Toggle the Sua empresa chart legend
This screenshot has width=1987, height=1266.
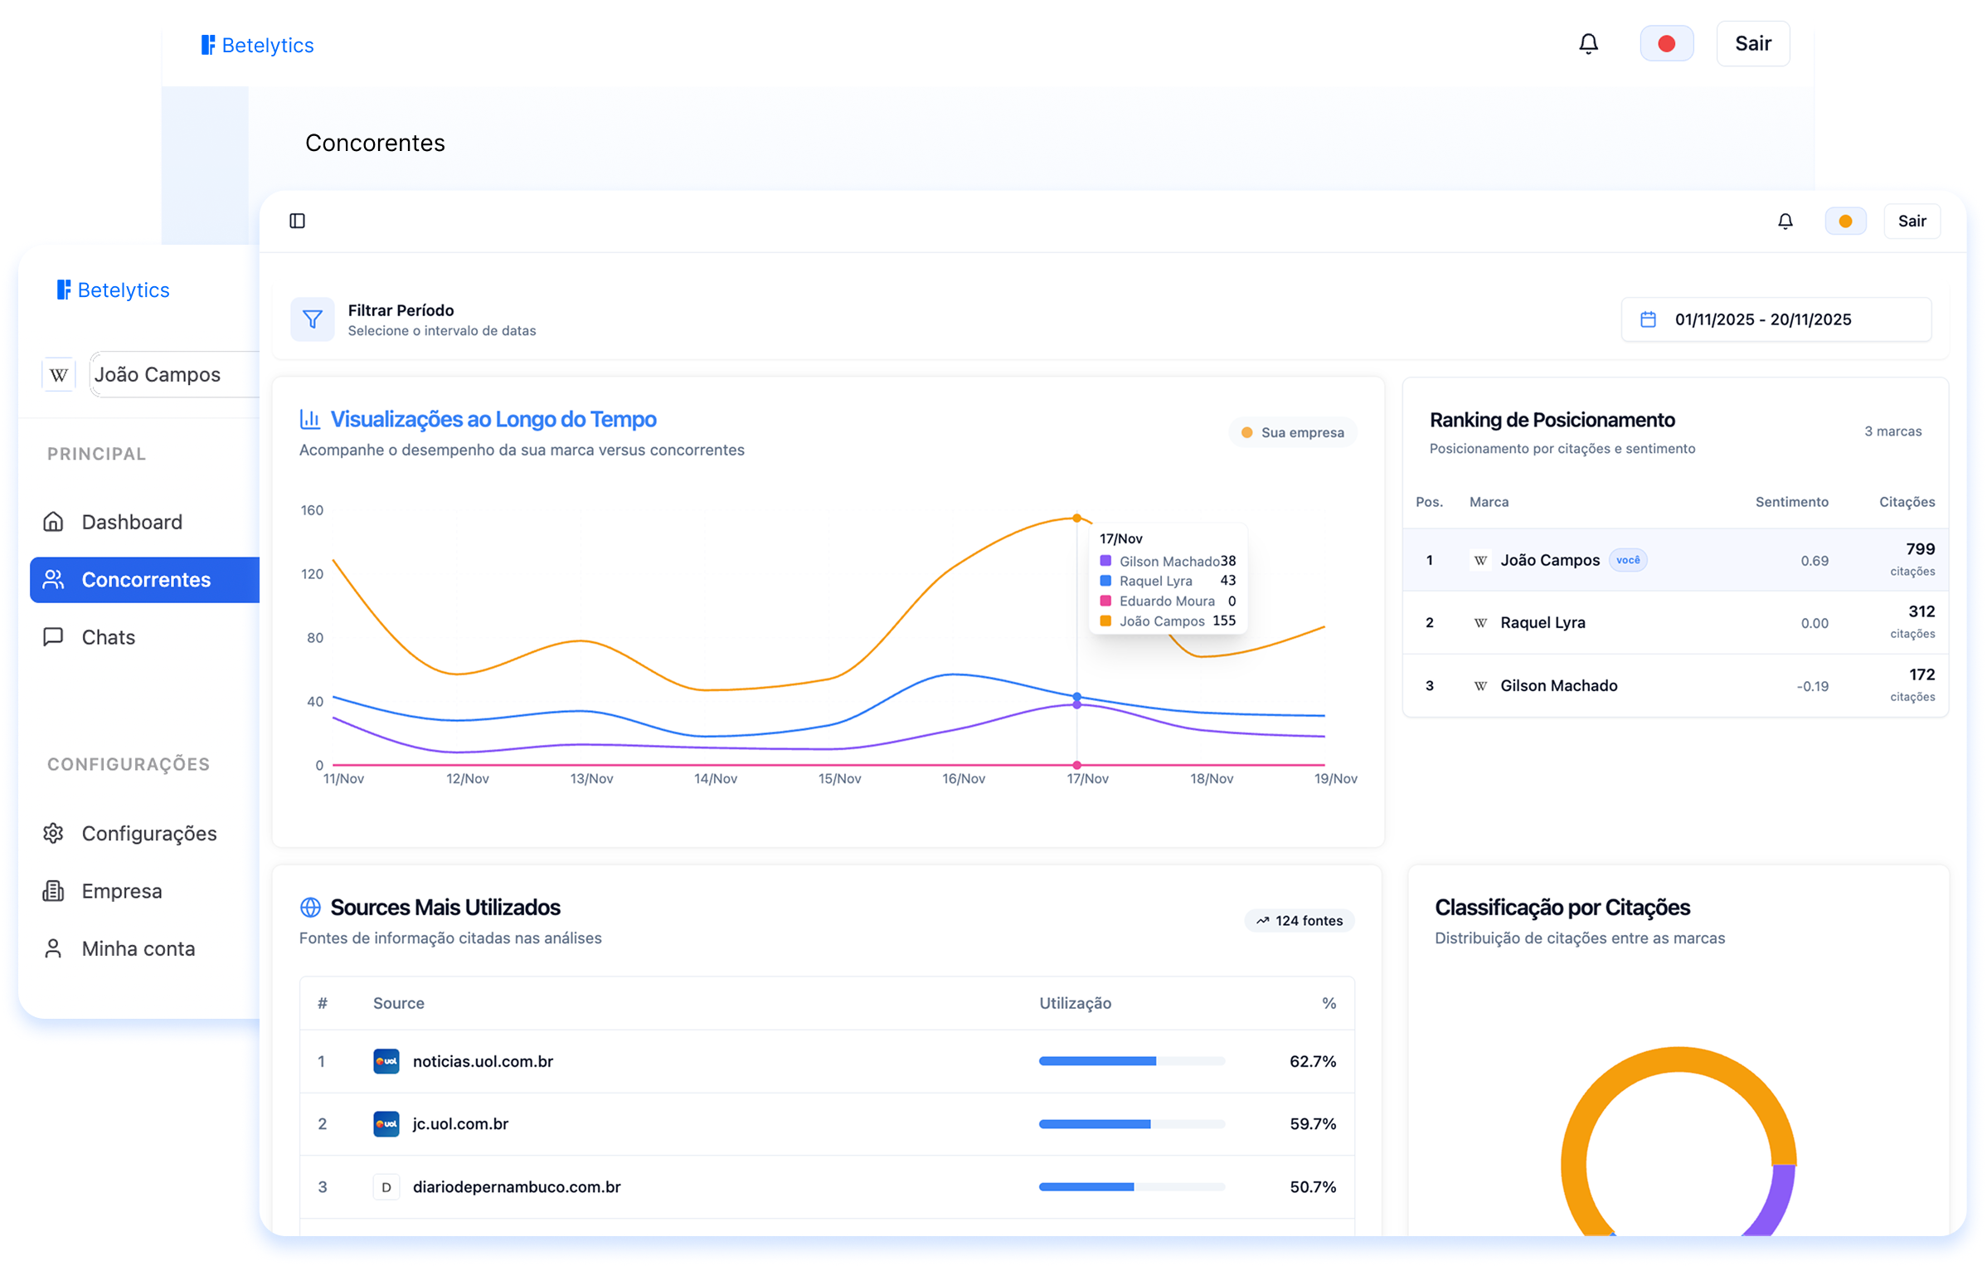click(1293, 431)
